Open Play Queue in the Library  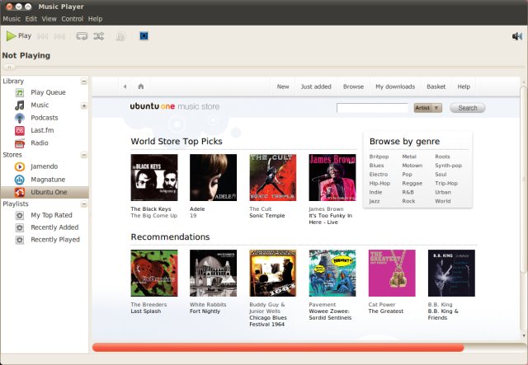[48, 93]
